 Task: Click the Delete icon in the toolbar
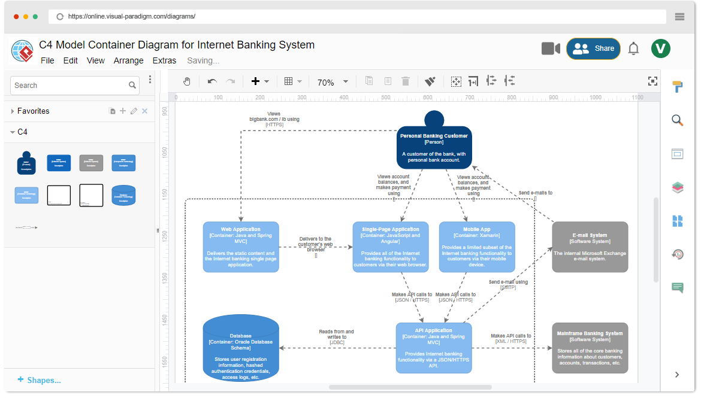(x=406, y=81)
